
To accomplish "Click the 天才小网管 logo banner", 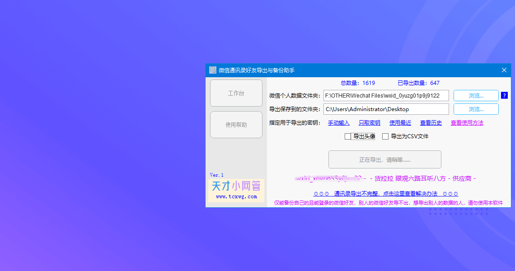I will 236,190.
